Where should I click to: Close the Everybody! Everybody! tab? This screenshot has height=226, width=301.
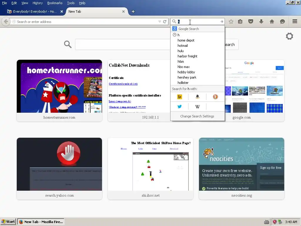pos(62,11)
